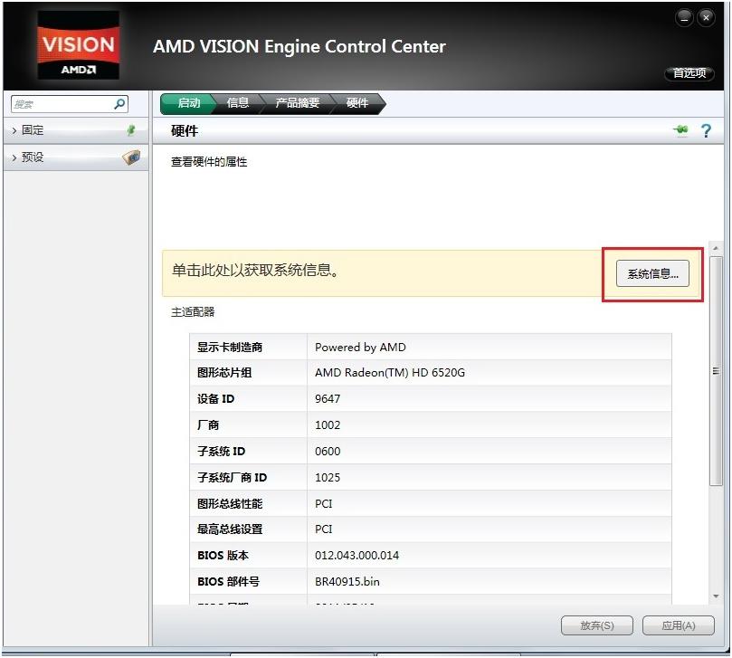Select the BIOS 部件号 label cell
Image resolution: width=732 pixels, height=658 pixels.
point(248,581)
